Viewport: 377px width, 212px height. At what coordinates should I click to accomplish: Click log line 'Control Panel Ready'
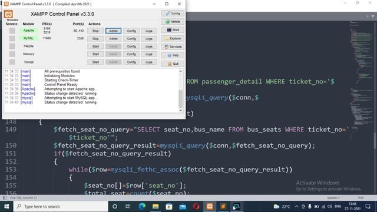61,85
